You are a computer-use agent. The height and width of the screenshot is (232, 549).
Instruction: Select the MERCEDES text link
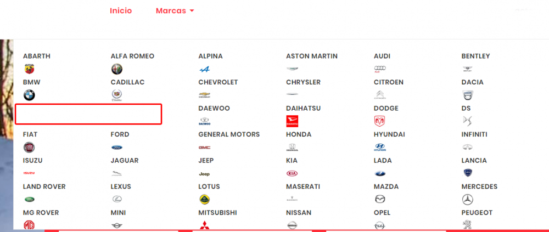479,187
